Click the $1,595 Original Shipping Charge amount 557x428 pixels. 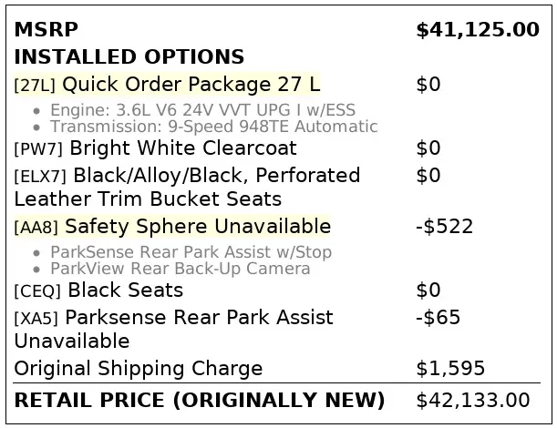click(x=450, y=369)
